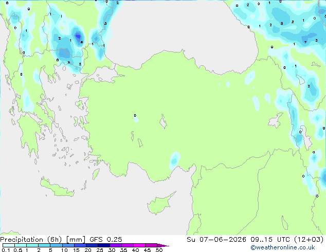Select the 30–35 mm violet legend swatch
Viewport: 326px width, 252px height.
pos(115,245)
